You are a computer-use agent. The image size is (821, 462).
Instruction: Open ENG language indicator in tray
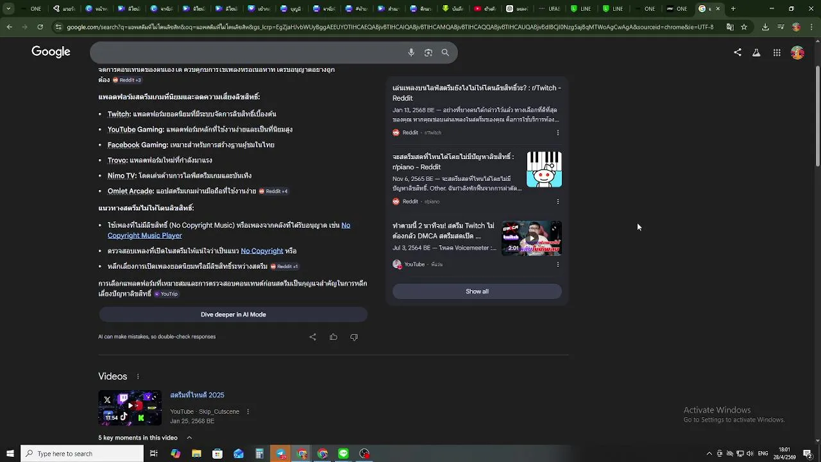pyautogui.click(x=763, y=454)
